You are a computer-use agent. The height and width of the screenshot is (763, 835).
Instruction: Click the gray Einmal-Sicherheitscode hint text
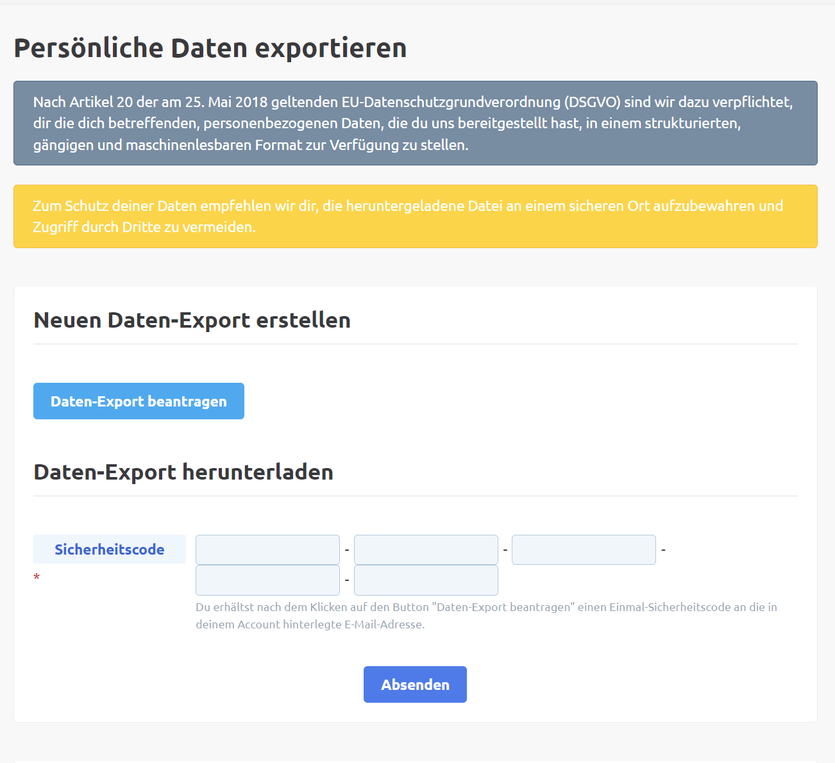(486, 616)
